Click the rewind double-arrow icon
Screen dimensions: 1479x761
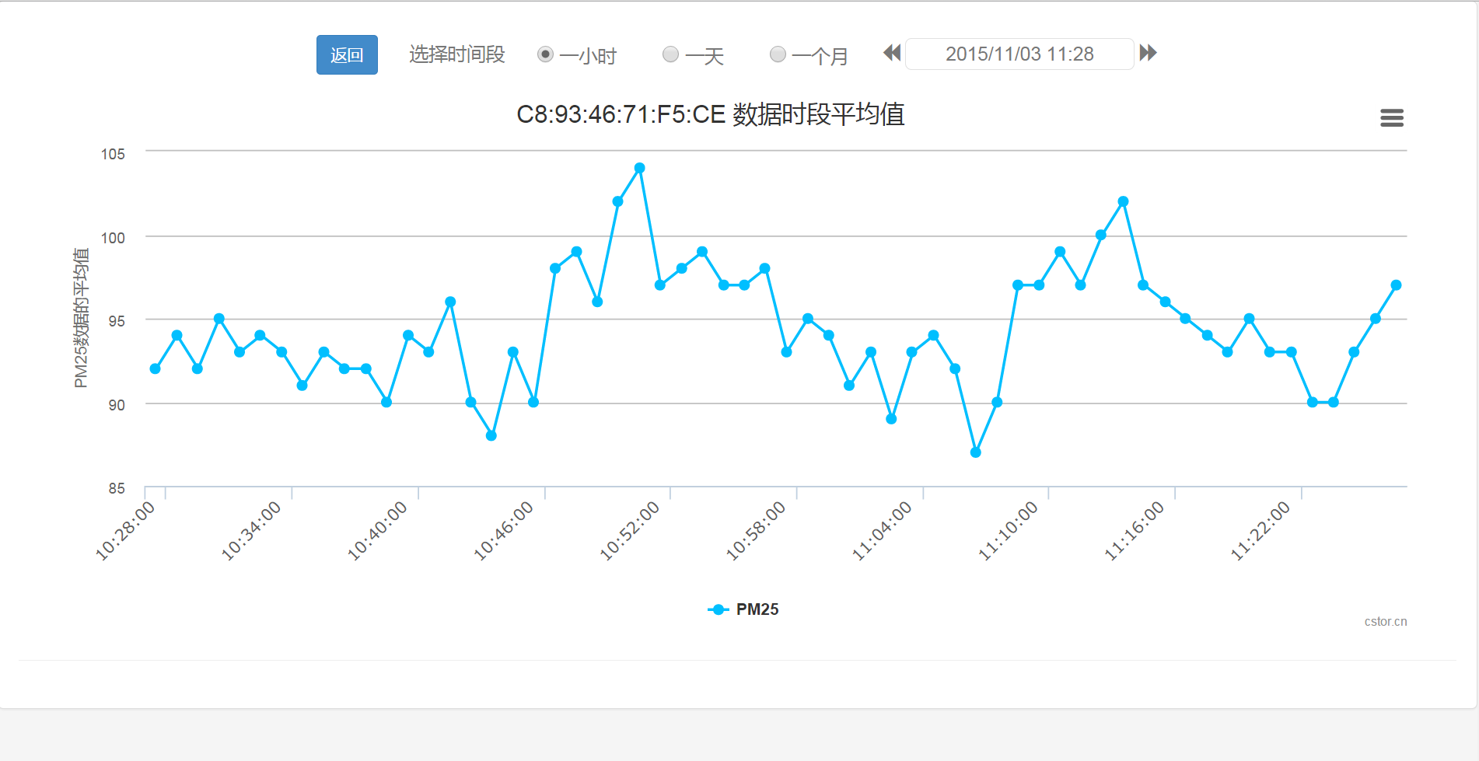892,53
